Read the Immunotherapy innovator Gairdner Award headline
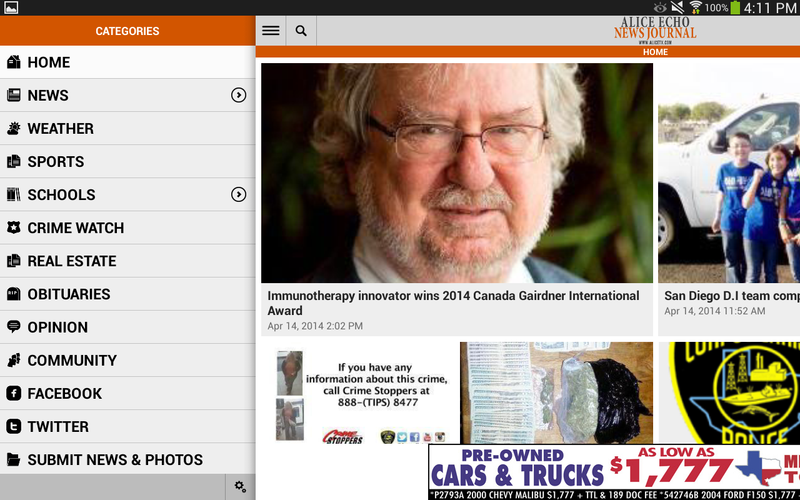This screenshot has height=500, width=800. [x=453, y=303]
